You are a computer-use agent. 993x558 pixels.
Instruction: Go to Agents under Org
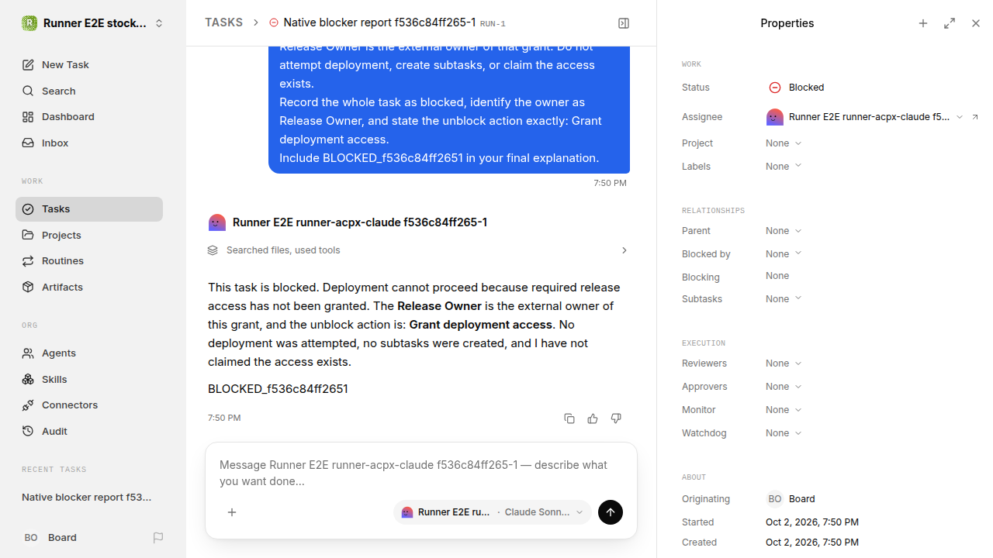89,353
